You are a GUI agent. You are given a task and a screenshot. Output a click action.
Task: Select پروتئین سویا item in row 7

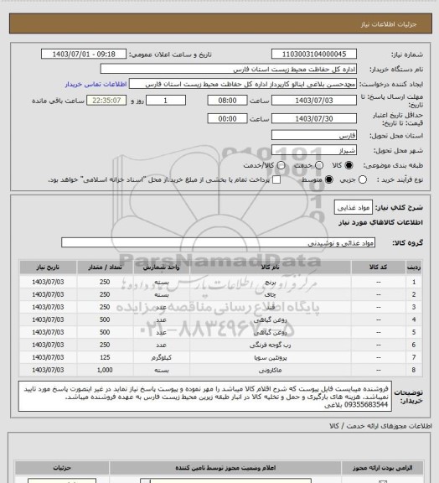point(271,357)
